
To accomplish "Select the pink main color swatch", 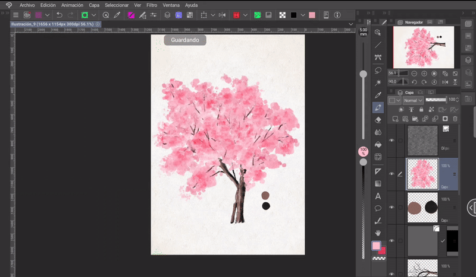I will coord(376,246).
